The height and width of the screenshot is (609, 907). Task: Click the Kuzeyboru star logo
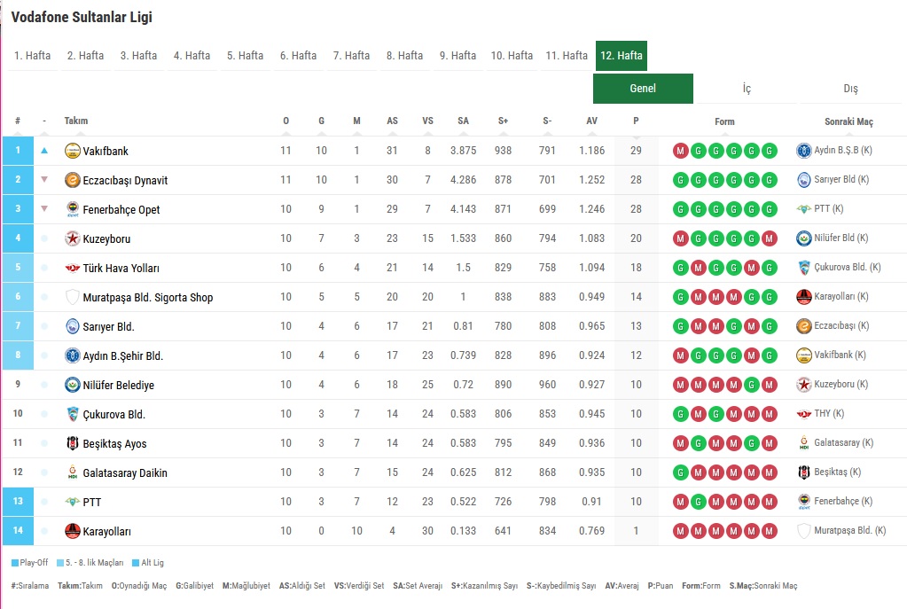click(73, 238)
